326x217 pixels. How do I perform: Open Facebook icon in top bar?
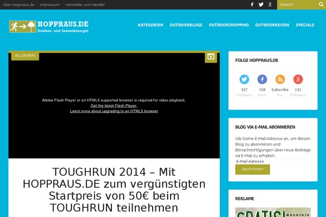252,4
